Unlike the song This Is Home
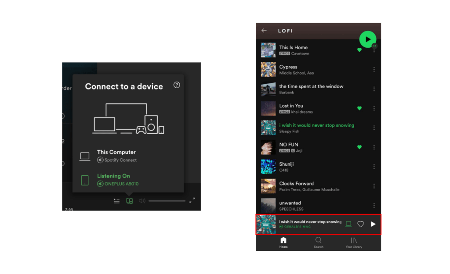Image resolution: width=450 pixels, height=274 pixels. (359, 50)
